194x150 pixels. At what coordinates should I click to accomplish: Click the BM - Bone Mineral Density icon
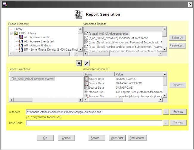pos(21,49)
